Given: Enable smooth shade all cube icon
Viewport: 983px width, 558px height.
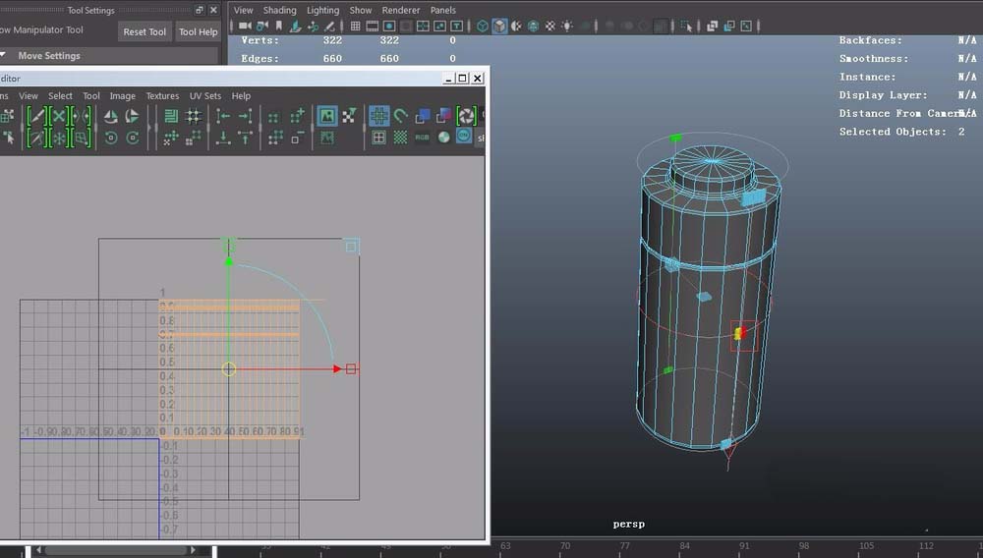Looking at the screenshot, I should pyautogui.click(x=500, y=27).
